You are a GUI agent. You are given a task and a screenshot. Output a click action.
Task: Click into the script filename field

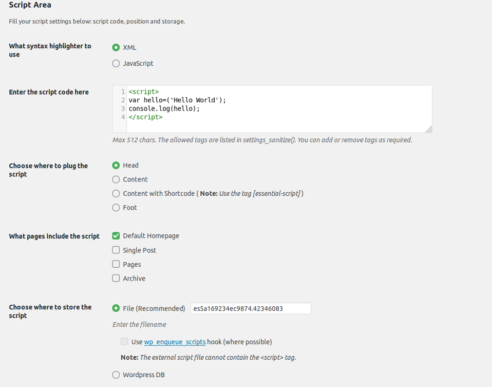tap(250, 308)
